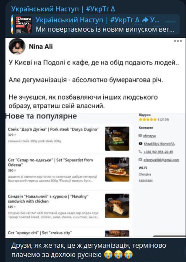Screen dimensions: 186x262
Task: Click the forward arrow in forwarded header
Action: point(145,20)
